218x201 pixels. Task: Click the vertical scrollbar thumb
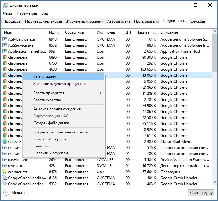point(214,53)
